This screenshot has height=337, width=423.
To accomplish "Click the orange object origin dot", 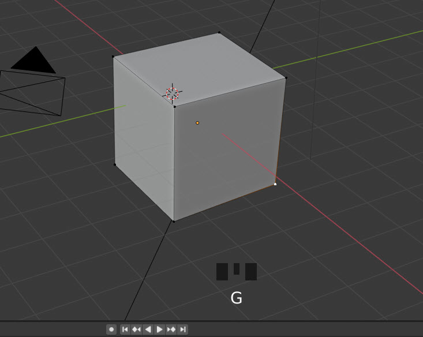I will point(197,123).
